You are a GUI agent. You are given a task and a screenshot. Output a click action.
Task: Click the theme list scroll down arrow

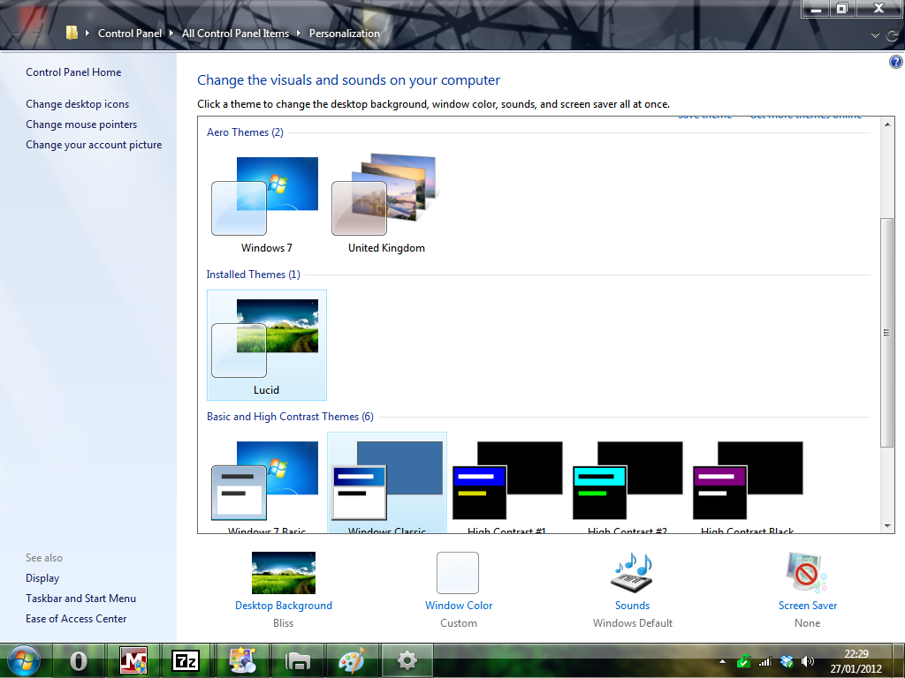point(887,526)
